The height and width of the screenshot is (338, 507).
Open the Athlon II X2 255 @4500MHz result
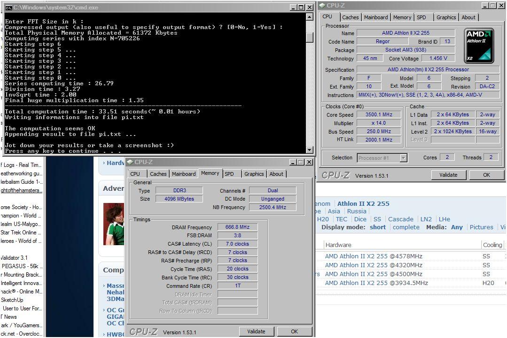(x=374, y=274)
